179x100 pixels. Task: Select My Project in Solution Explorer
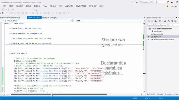tap(158, 31)
